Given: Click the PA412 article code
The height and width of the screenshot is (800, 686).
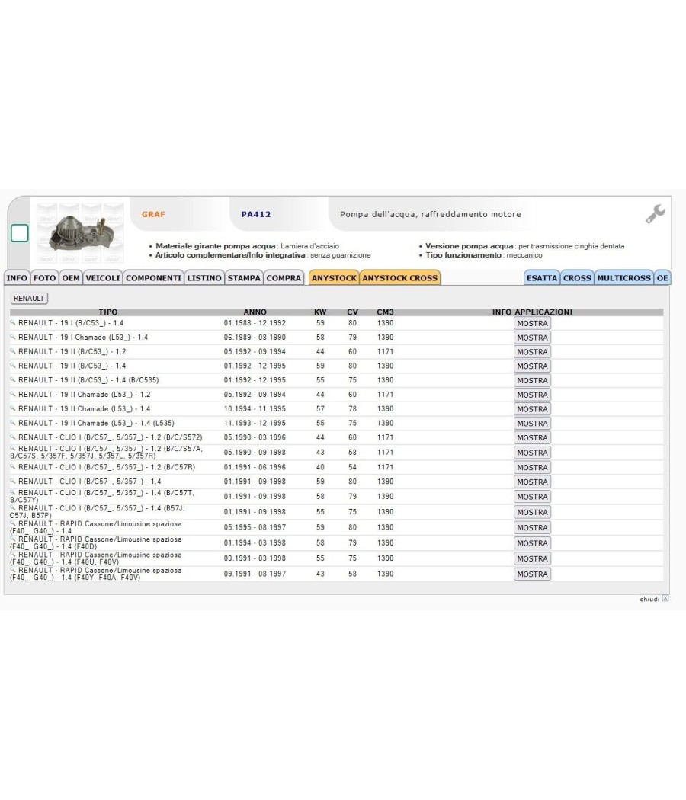Looking at the screenshot, I should (x=256, y=214).
